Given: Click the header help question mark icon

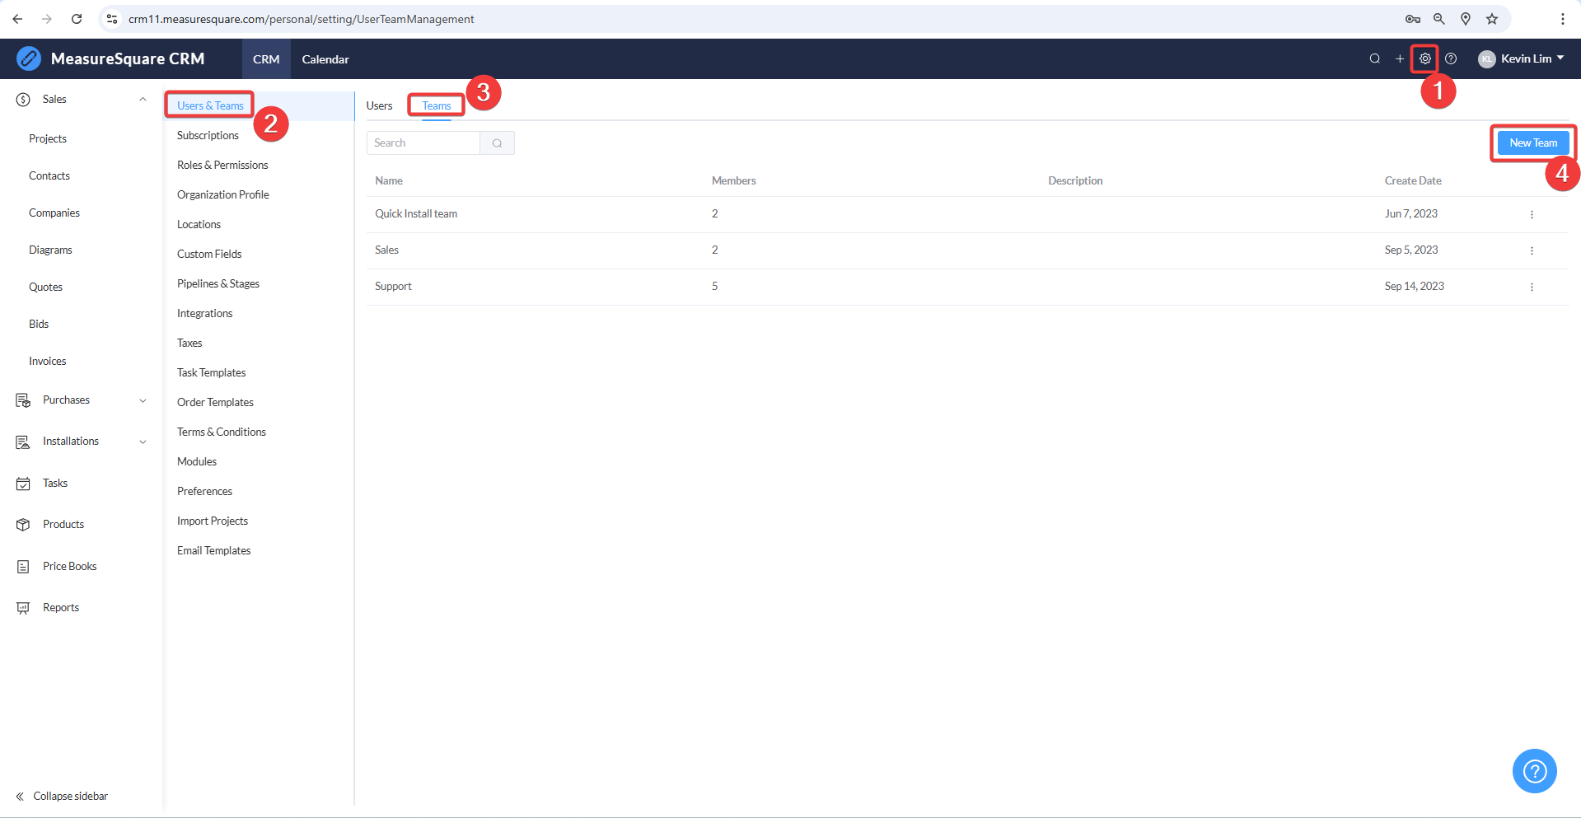Looking at the screenshot, I should 1451,58.
